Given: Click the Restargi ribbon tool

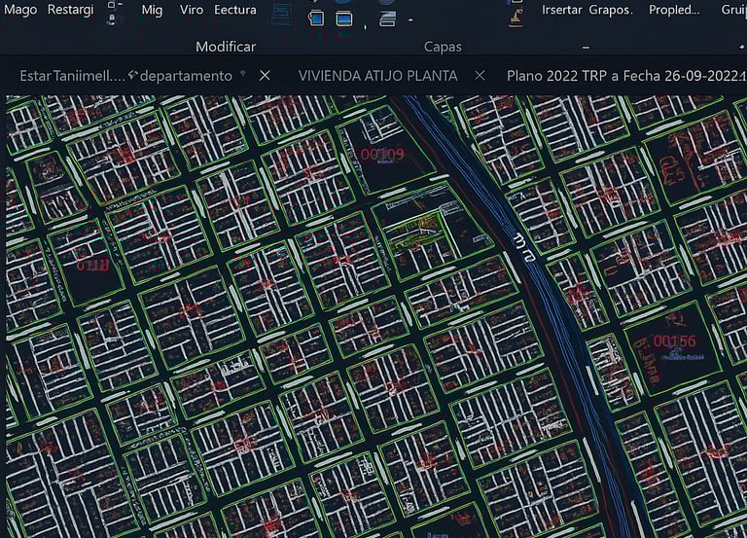Looking at the screenshot, I should pos(70,10).
